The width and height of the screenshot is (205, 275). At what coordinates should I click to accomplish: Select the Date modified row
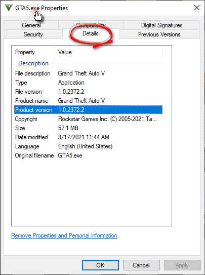88,137
